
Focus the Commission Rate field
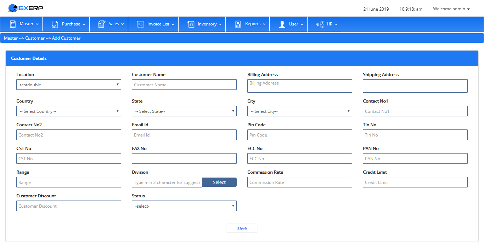tap(300, 182)
